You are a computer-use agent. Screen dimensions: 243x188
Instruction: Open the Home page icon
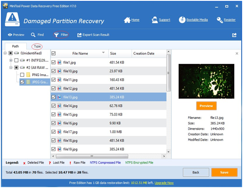pos(127,20)
